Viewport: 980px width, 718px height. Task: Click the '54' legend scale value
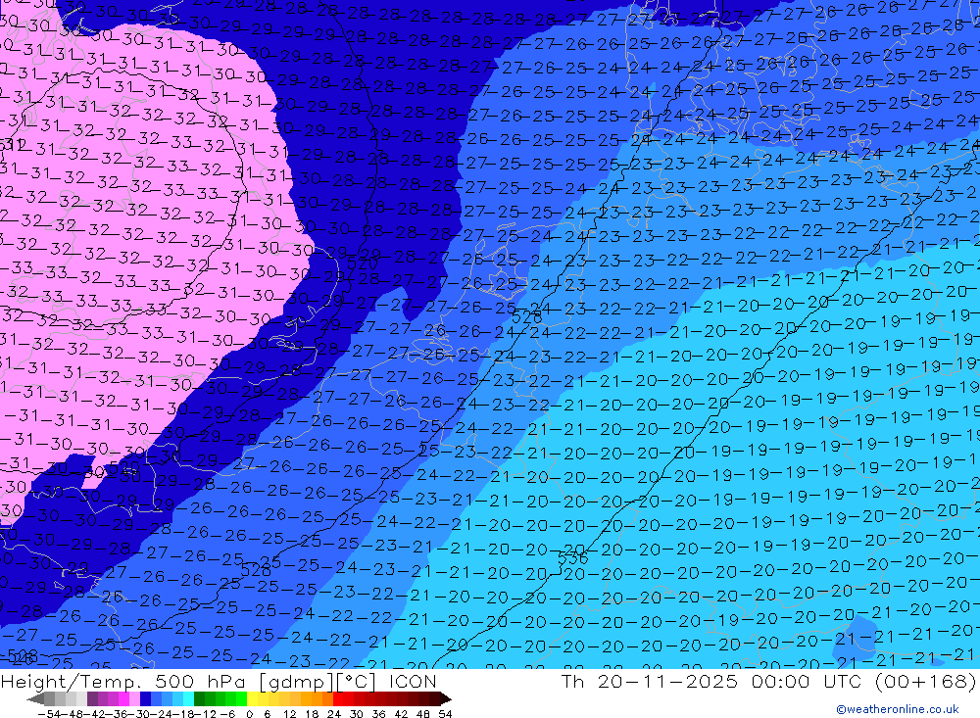coord(445,714)
